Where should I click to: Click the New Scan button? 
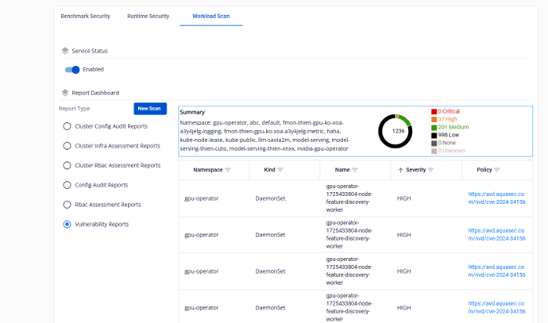click(149, 109)
